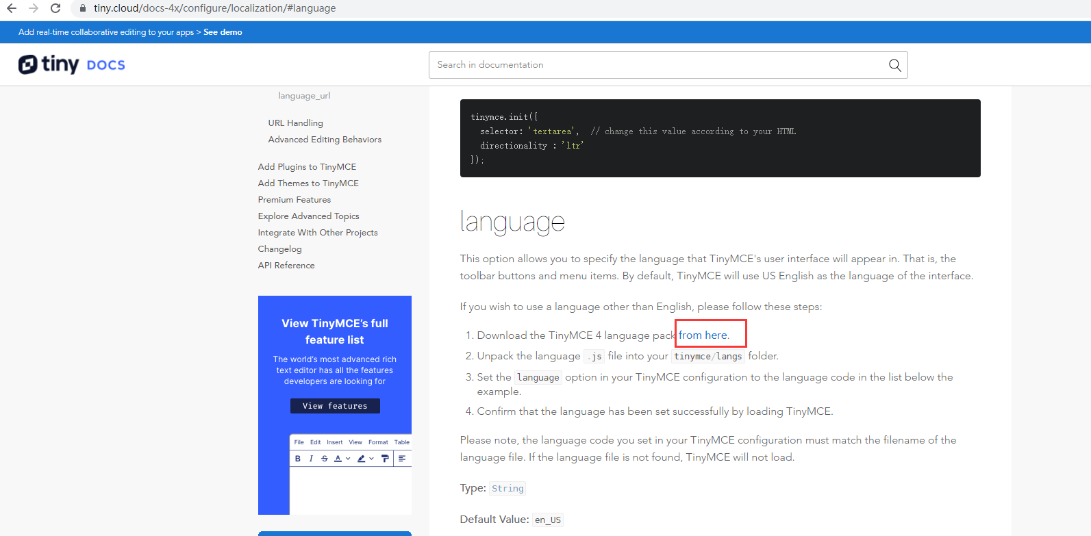Click the Bold icon in editor preview

[298, 459]
